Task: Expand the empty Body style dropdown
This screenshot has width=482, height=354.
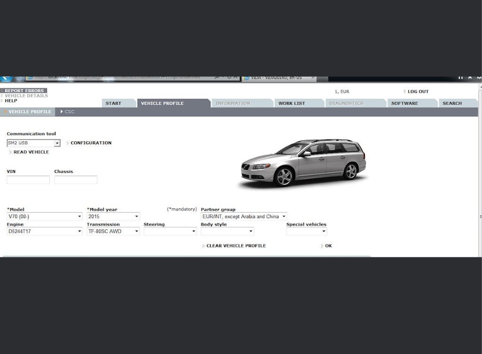Action: (227, 231)
